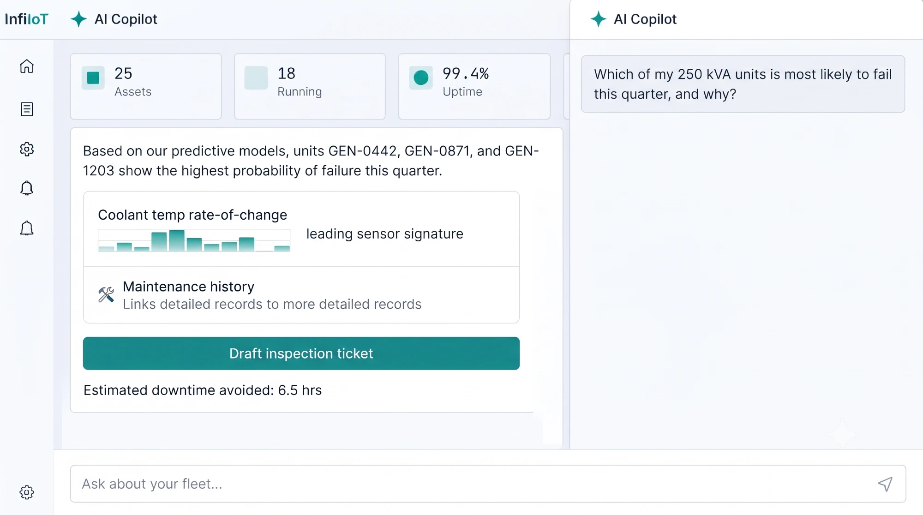923x515 pixels.
Task: Click the Draft inspection ticket button
Action: point(301,353)
